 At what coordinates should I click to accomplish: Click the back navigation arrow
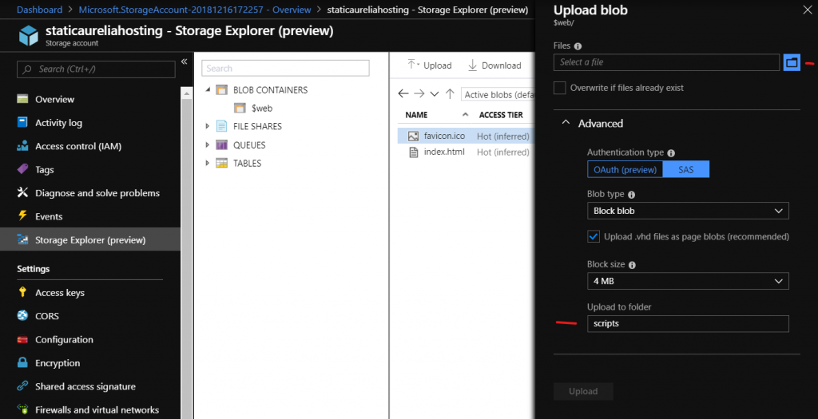pyautogui.click(x=403, y=94)
